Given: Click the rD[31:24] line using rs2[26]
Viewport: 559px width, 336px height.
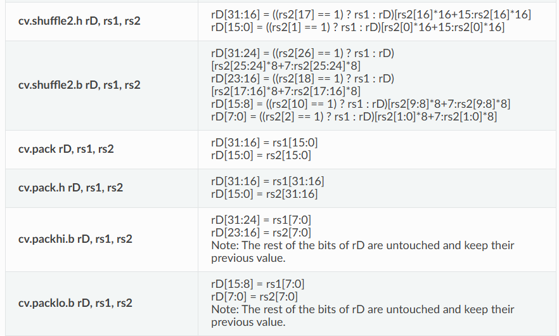Looking at the screenshot, I should click(303, 59).
